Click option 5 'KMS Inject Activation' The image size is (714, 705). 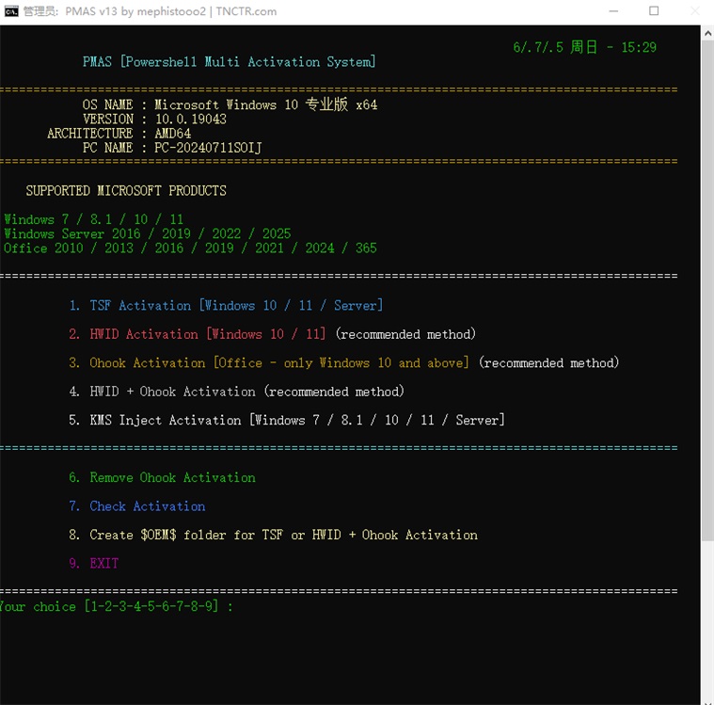(286, 420)
